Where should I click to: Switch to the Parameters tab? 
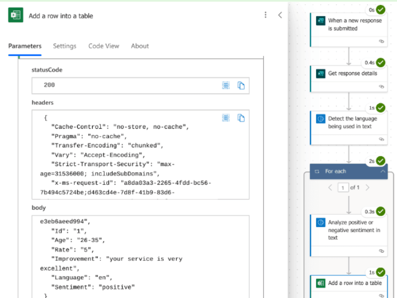coord(25,46)
